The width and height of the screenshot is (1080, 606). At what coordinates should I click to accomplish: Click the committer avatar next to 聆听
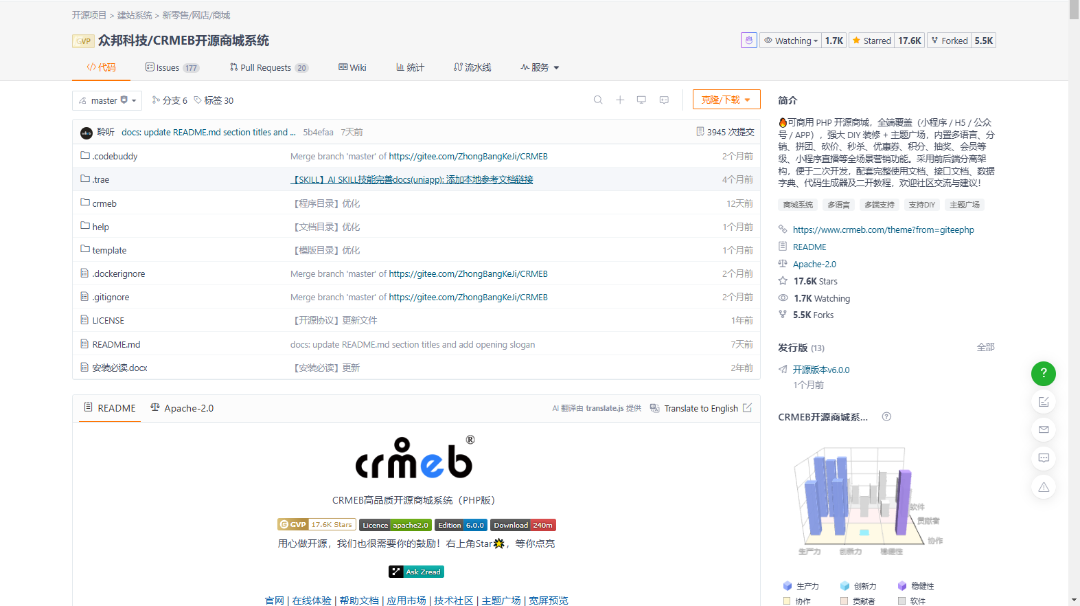point(87,133)
